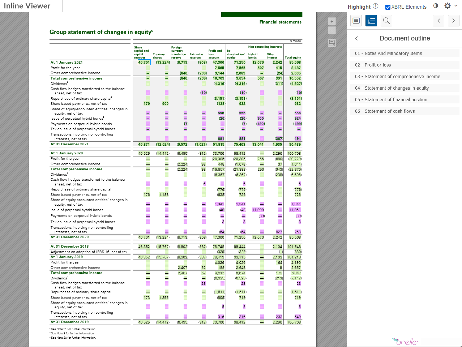
Task: Click 11,861 total for 2020 hybrid bond issue
Action: [295, 210]
